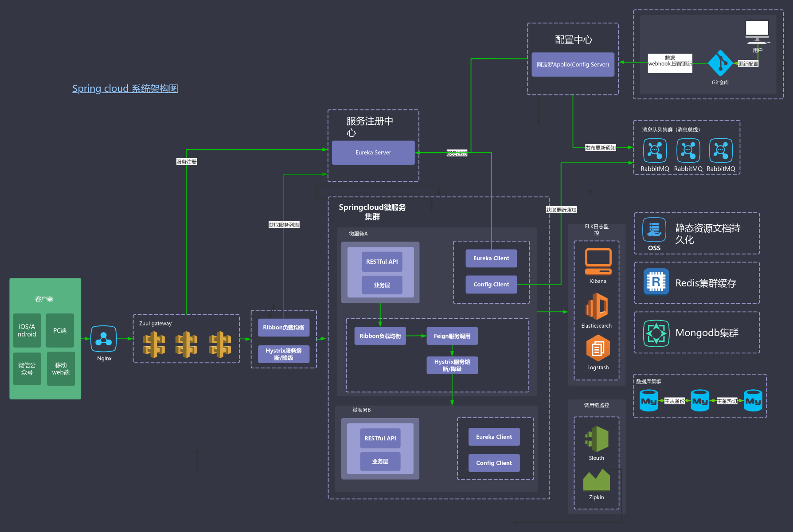Click the Hystrix服务熔断/降级 box

[284, 354]
